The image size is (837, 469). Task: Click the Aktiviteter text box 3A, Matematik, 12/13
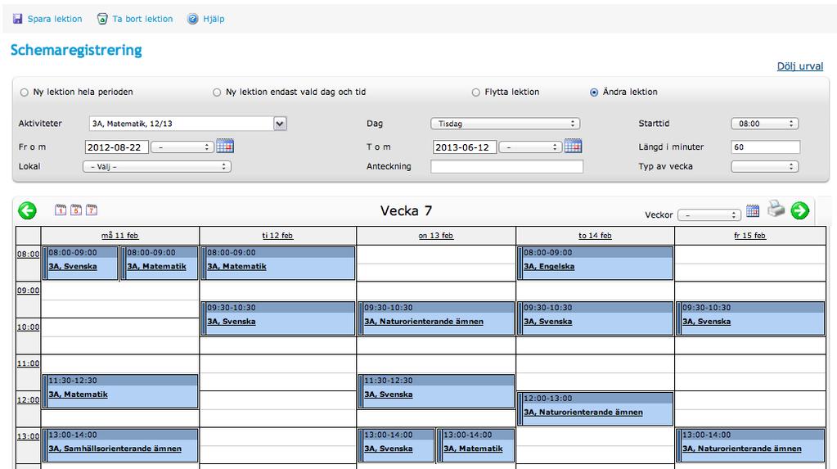[182, 124]
